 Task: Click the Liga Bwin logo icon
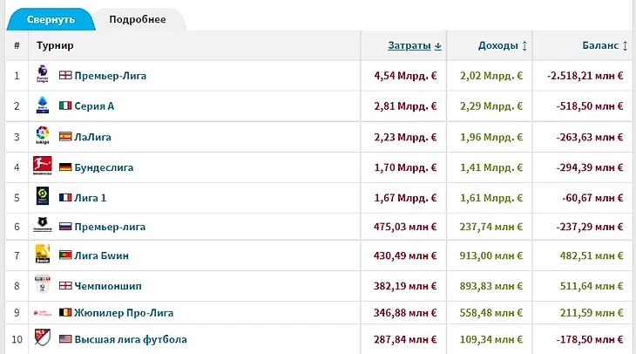pyautogui.click(x=42, y=255)
